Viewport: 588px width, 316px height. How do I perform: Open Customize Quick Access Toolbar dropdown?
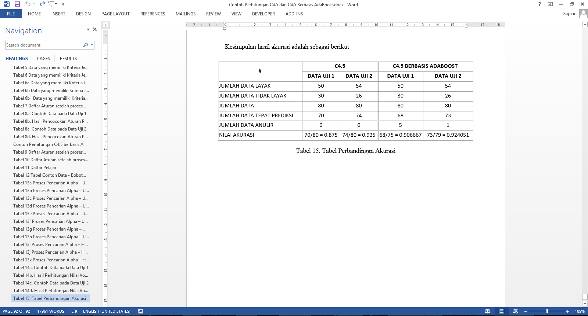(x=63, y=4)
